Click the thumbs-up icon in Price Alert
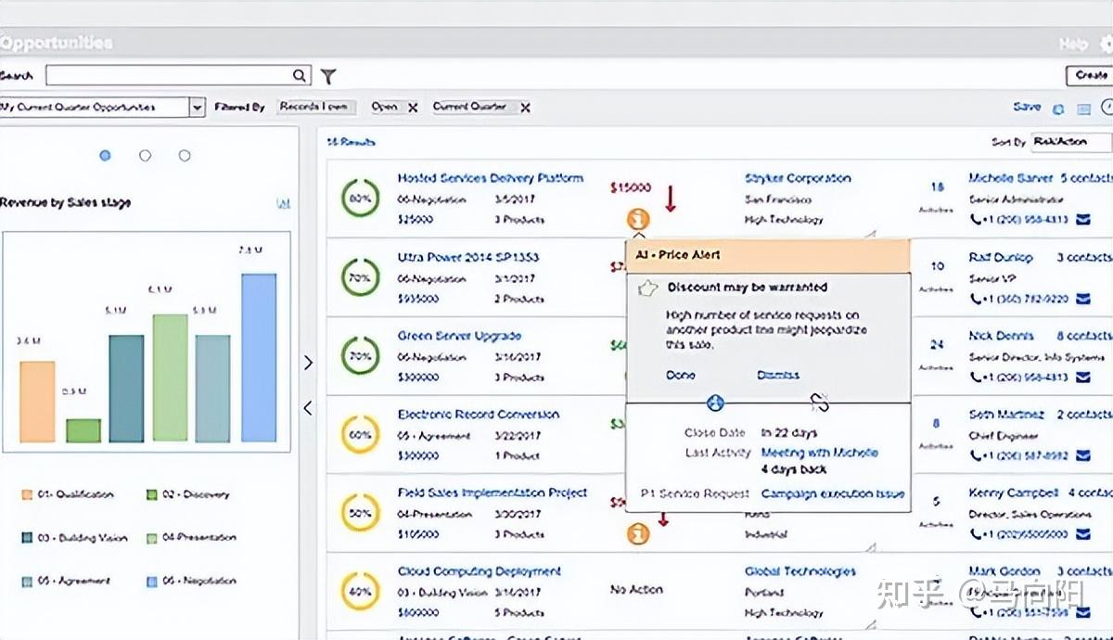Viewport: 1113px width, 640px height. tap(646, 289)
